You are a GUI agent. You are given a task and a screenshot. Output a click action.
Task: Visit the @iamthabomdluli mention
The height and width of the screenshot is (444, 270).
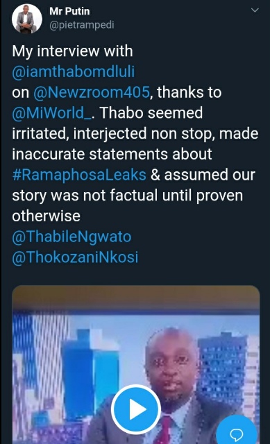click(74, 71)
